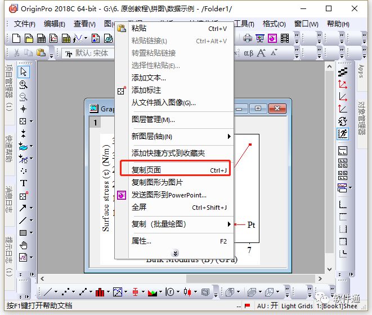Select the Screen Reader crosshair tool
The width and height of the screenshot is (372, 315).
pos(23,109)
